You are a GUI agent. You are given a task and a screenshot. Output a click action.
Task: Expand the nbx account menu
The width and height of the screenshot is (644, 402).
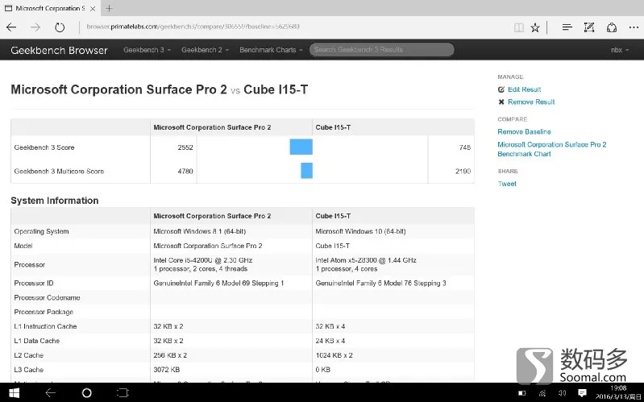[x=620, y=50]
